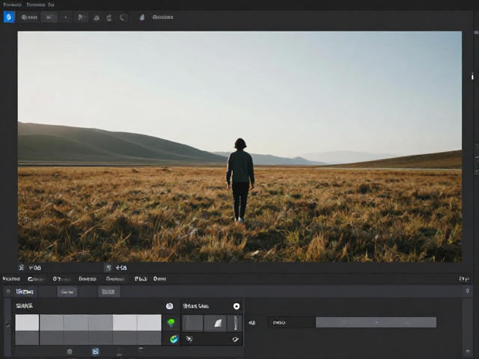The height and width of the screenshot is (359, 479).
Task: Click the circular-icon labeled button beside blue icon
Action: 29,17
